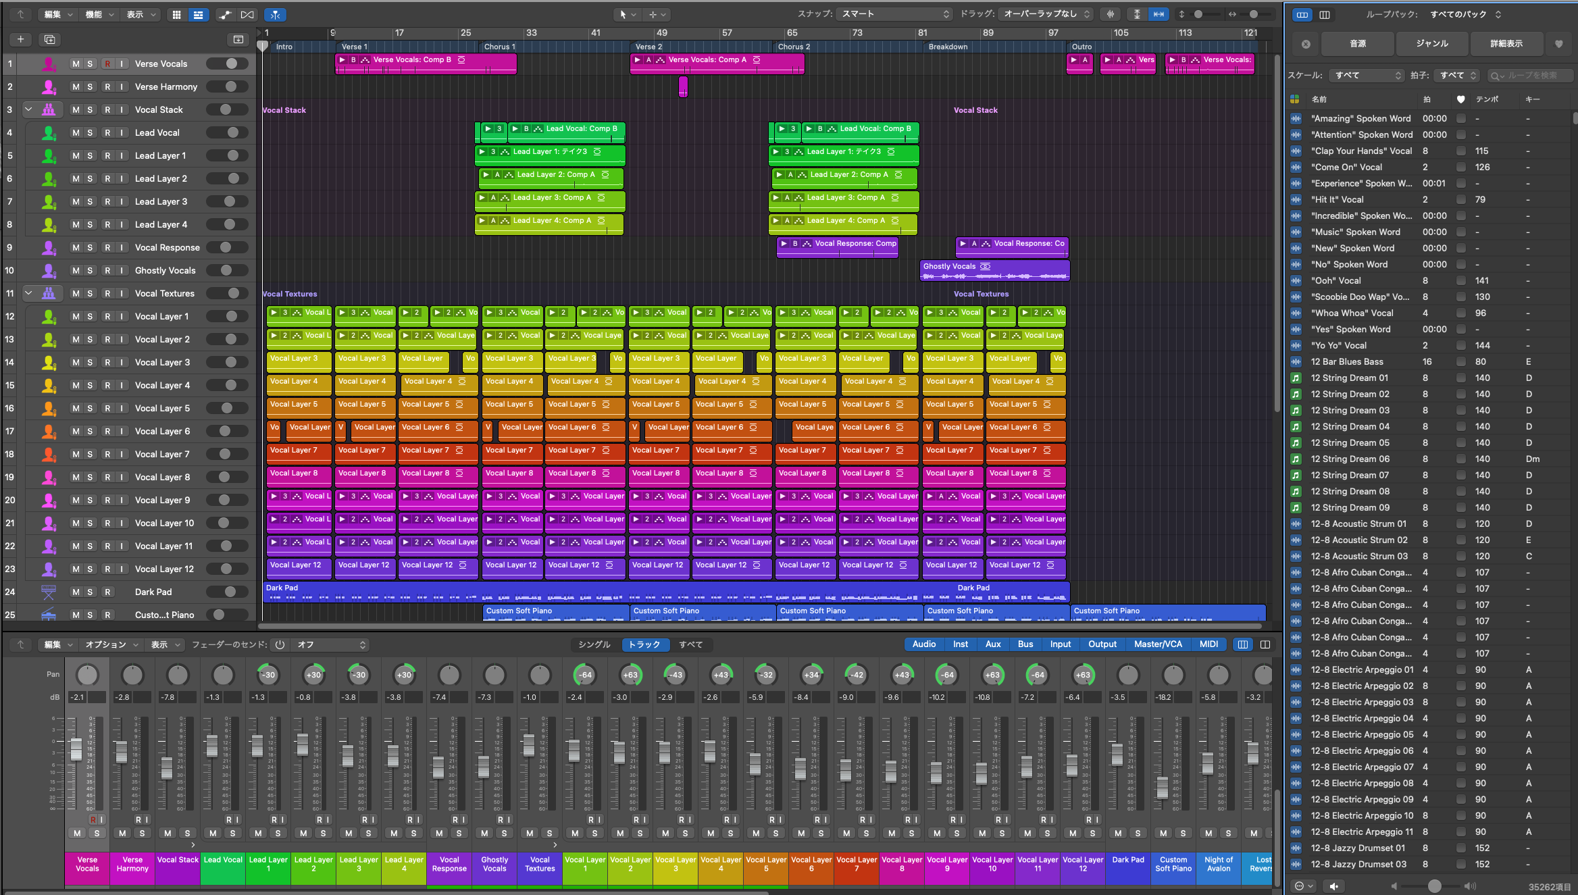Switch tracks area to grid view

(176, 14)
